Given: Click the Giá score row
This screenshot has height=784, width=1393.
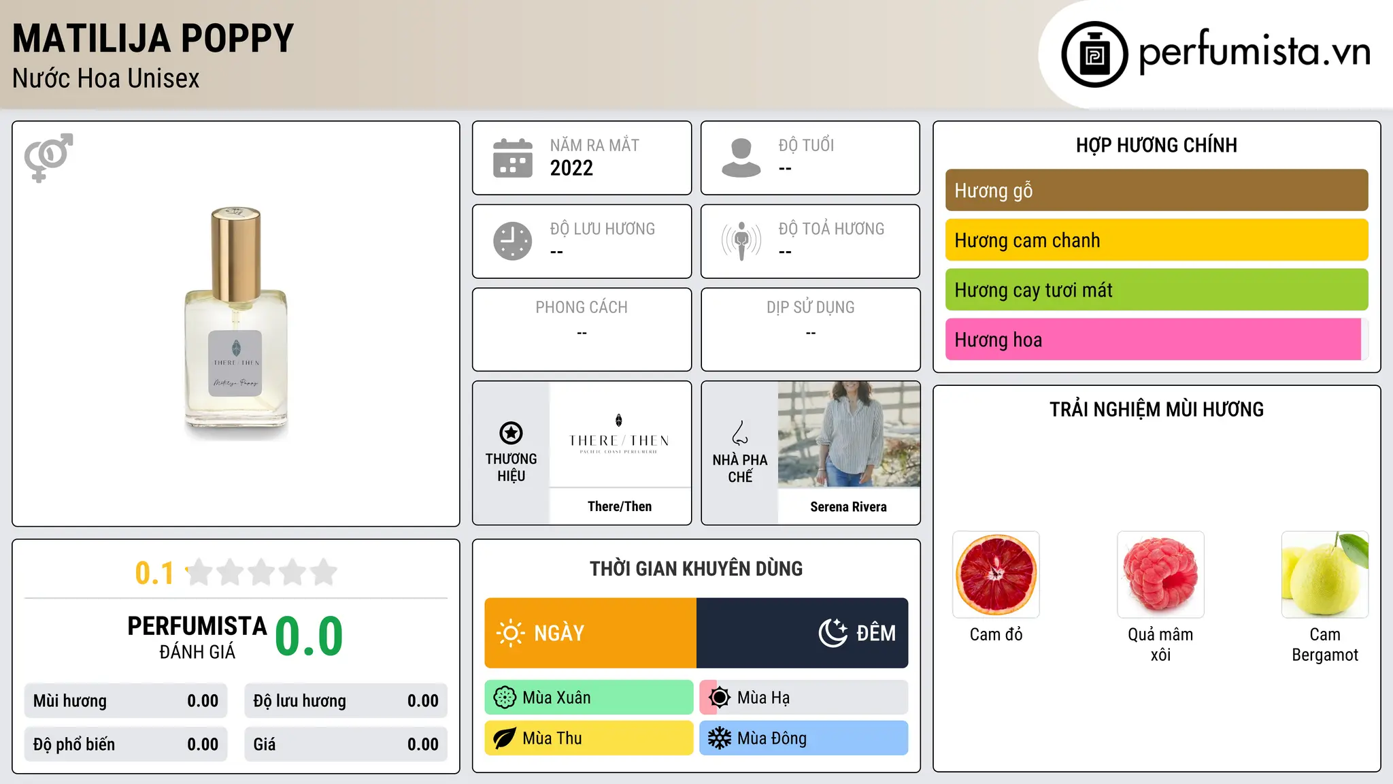Looking at the screenshot, I should tap(346, 745).
